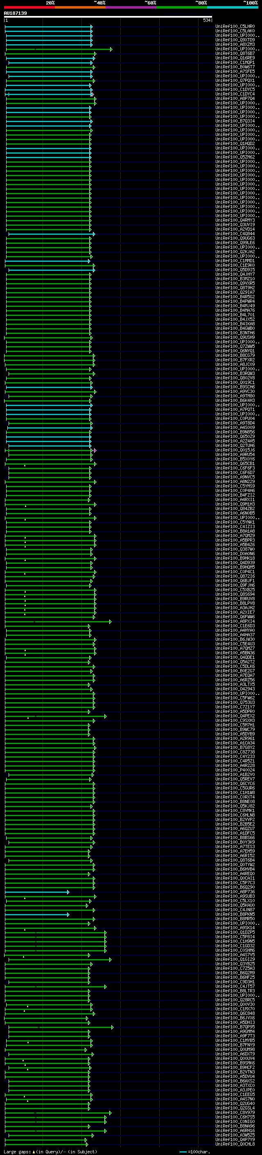This screenshot has width=262, height=1155.
Task: Click the query name AU187139
Action: [15, 13]
